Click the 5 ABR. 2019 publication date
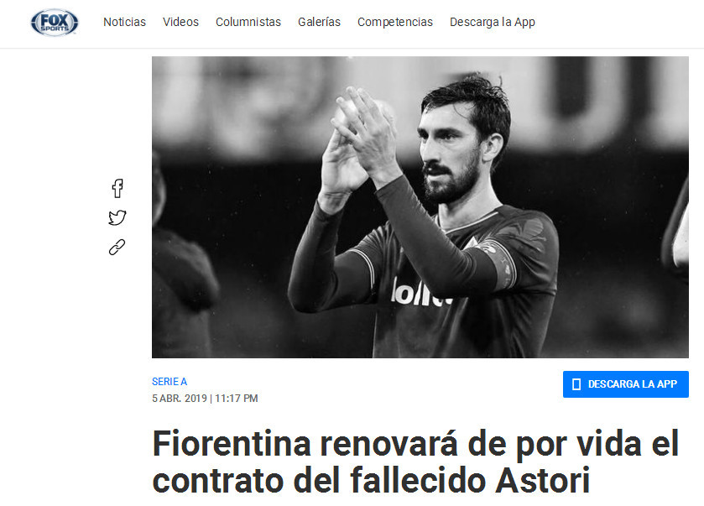Viewport: 704px width, 506px height. 179,399
